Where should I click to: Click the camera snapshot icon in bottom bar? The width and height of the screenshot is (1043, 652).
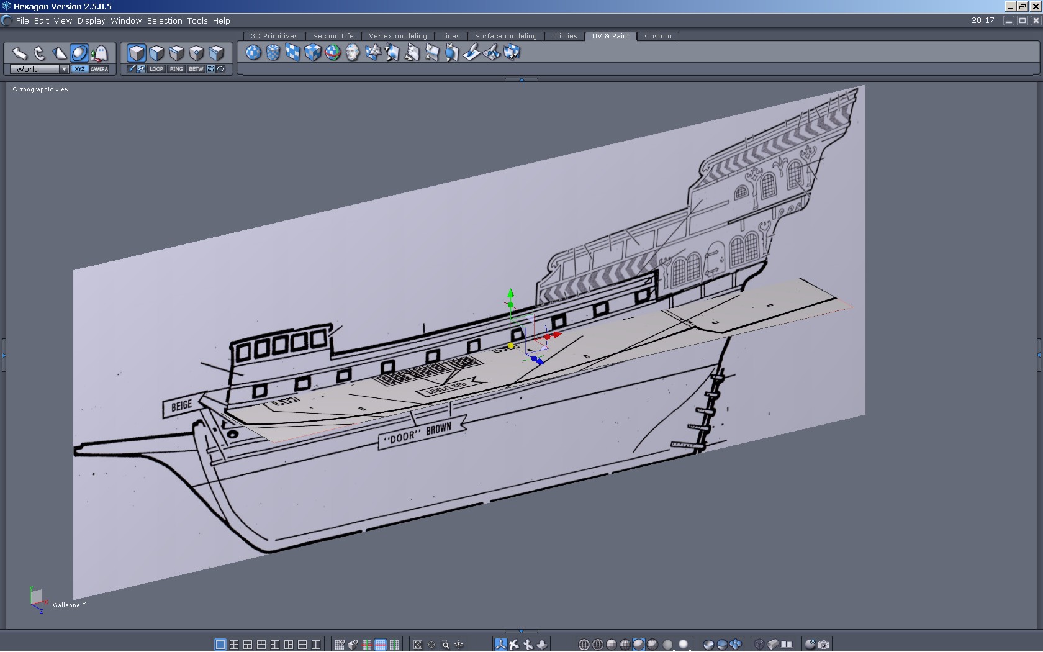coord(824,645)
